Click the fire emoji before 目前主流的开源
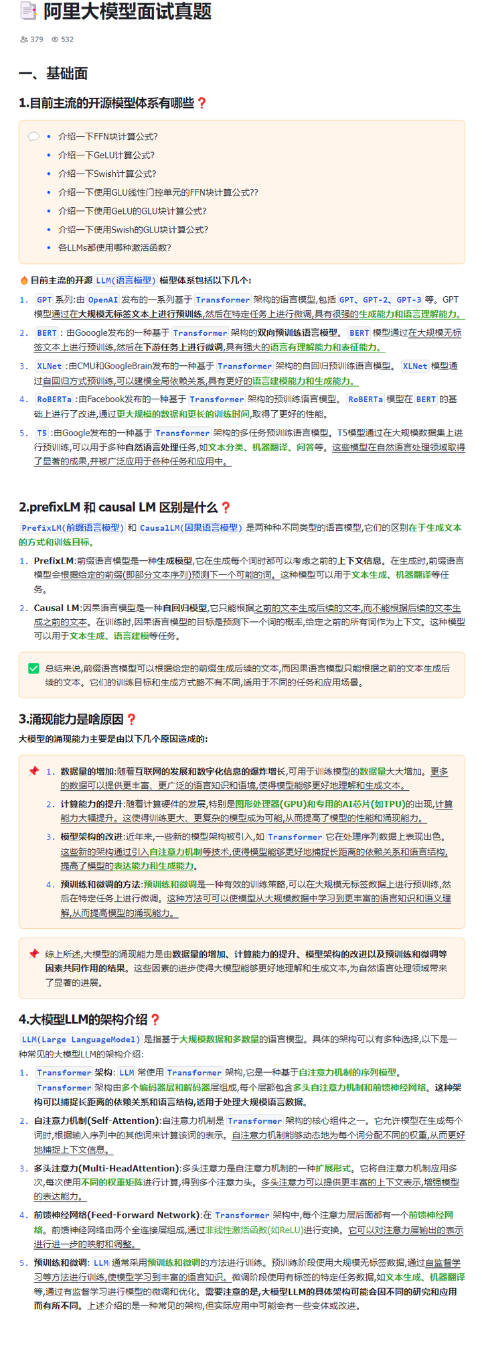This screenshot has width=482, height=1349. [x=24, y=280]
